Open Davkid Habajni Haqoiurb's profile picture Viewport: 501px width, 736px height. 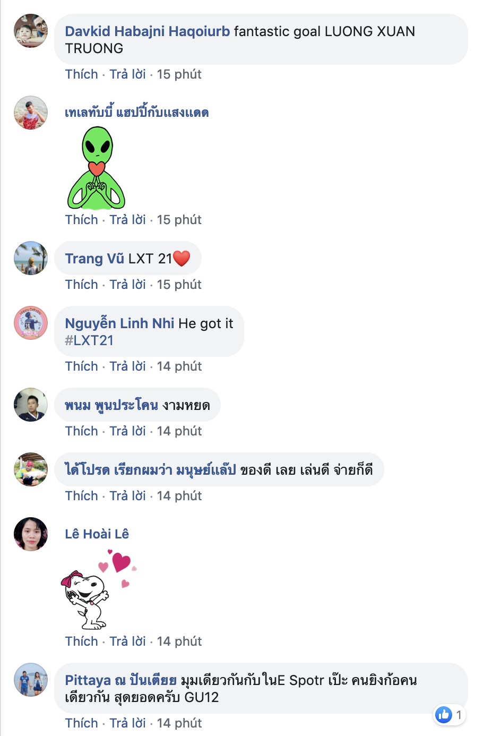(x=31, y=31)
